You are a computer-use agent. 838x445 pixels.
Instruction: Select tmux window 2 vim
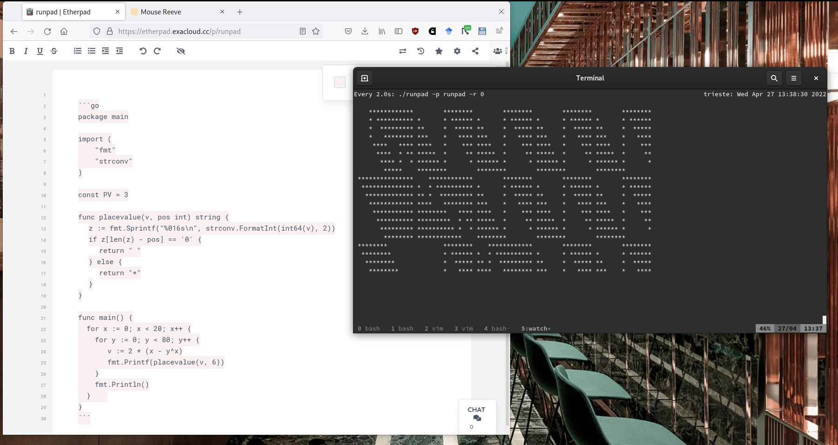pyautogui.click(x=434, y=329)
